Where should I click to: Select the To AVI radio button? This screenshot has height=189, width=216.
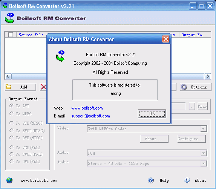point(12,106)
